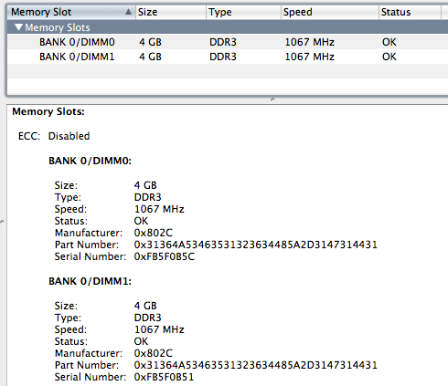The height and width of the screenshot is (386, 448).
Task: Click the horizontal pane splitter handle
Action: click(272, 99)
